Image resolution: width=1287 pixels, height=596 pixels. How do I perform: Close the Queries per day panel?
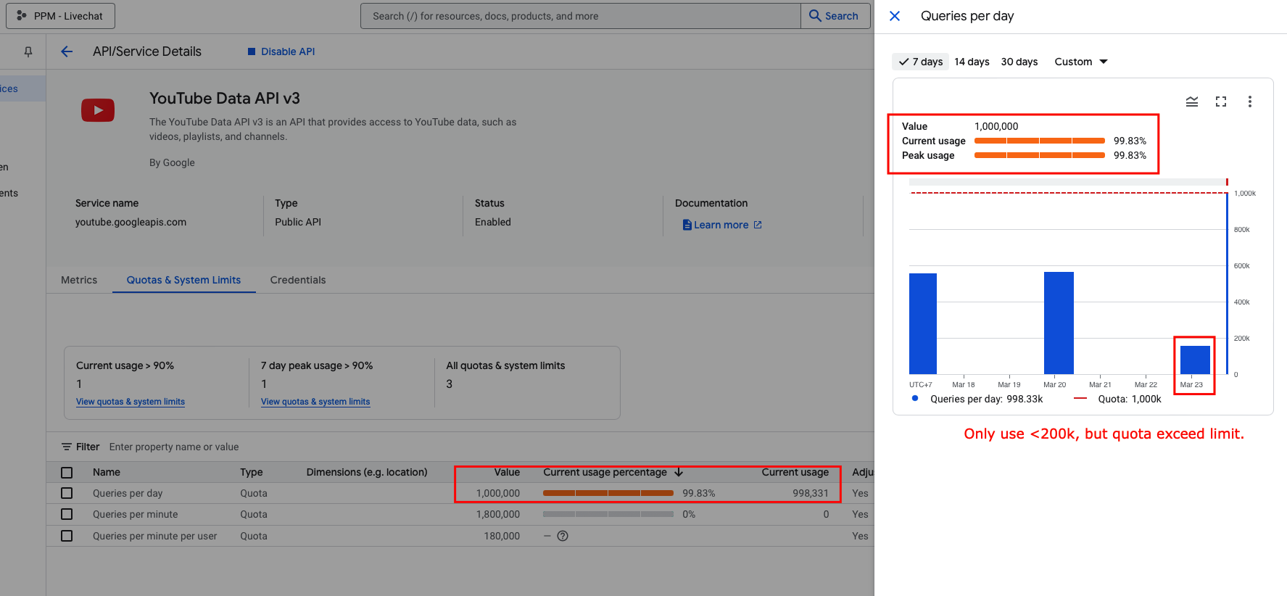[895, 16]
